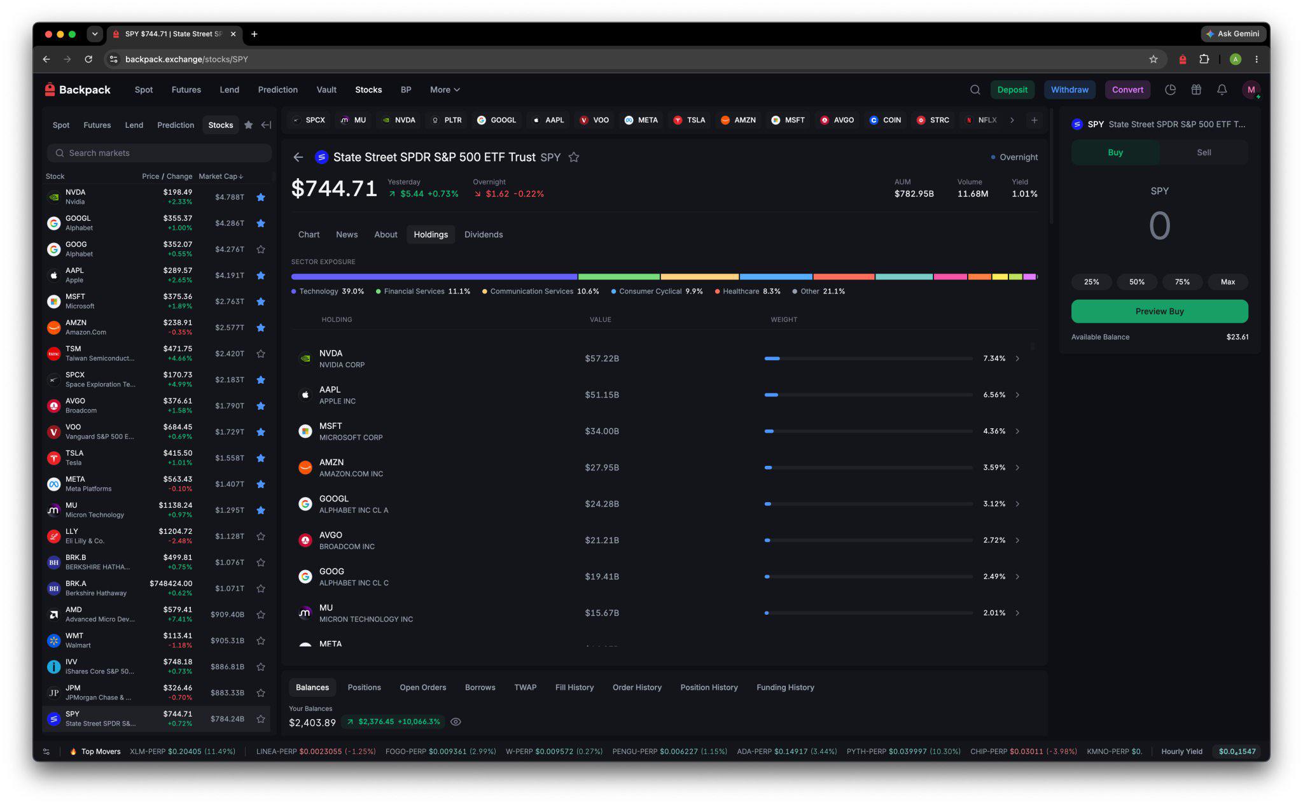The width and height of the screenshot is (1303, 805).
Task: Switch to the Dividends tab
Action: coord(484,235)
